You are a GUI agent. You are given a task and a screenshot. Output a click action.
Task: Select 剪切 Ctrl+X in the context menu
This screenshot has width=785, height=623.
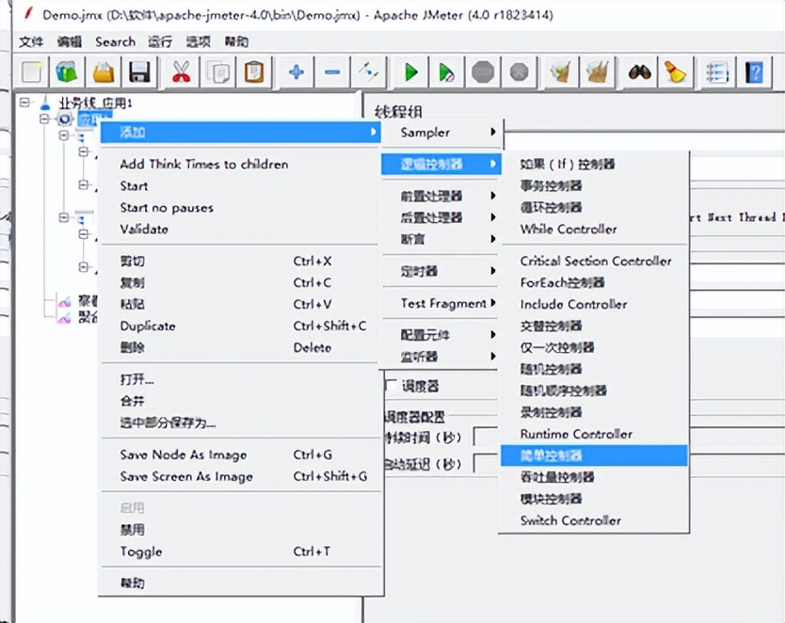click(x=241, y=262)
